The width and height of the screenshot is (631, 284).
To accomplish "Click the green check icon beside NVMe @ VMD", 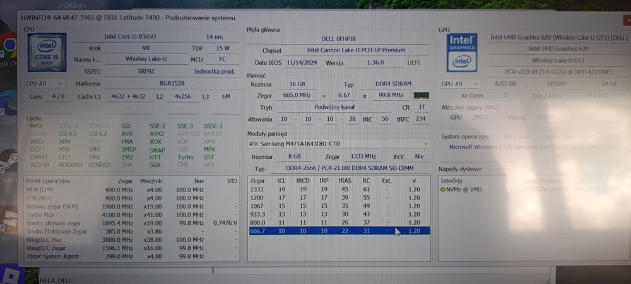I will [x=443, y=189].
